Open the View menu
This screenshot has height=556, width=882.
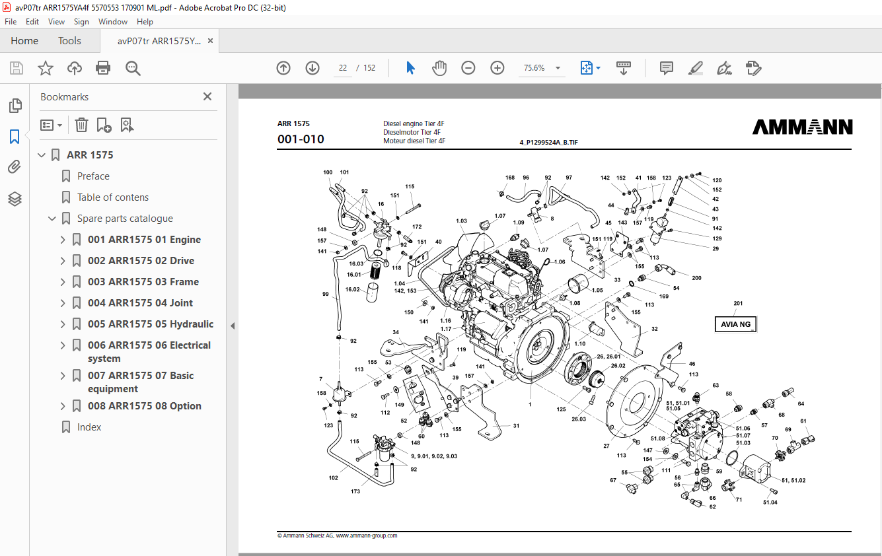pyautogui.click(x=57, y=22)
